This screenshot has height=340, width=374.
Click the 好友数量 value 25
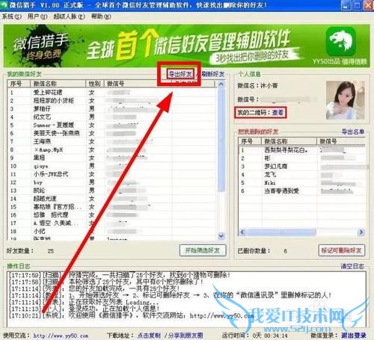(x=51, y=251)
